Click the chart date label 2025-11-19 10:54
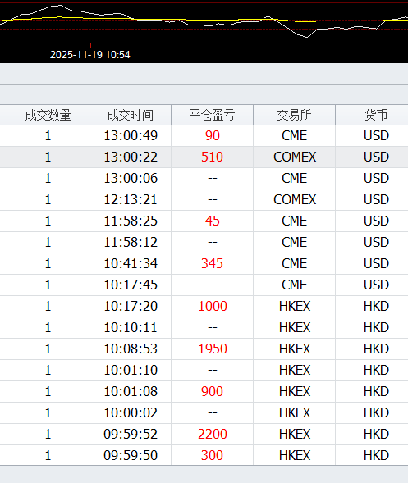Screen dimensions: 408x483 click(90, 55)
